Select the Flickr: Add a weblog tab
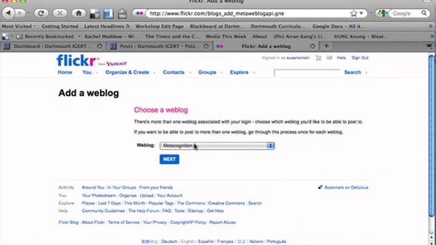 pyautogui.click(x=266, y=46)
